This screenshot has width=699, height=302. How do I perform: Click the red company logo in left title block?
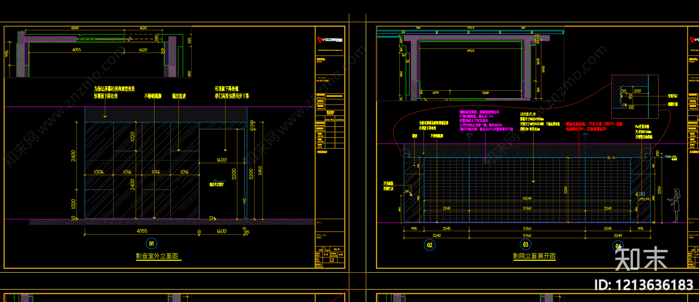329,40
